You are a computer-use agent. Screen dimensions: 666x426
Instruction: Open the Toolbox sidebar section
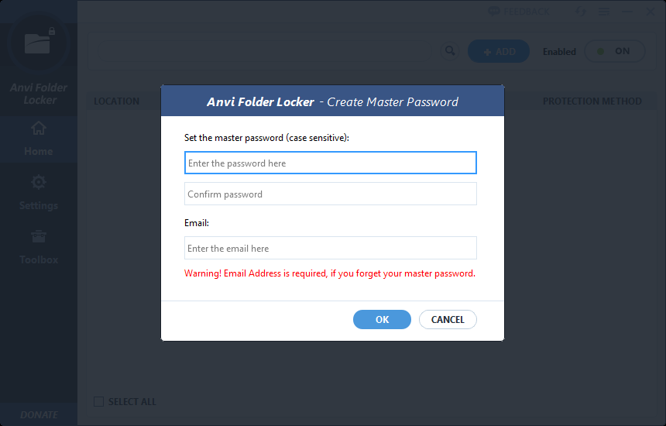point(38,247)
